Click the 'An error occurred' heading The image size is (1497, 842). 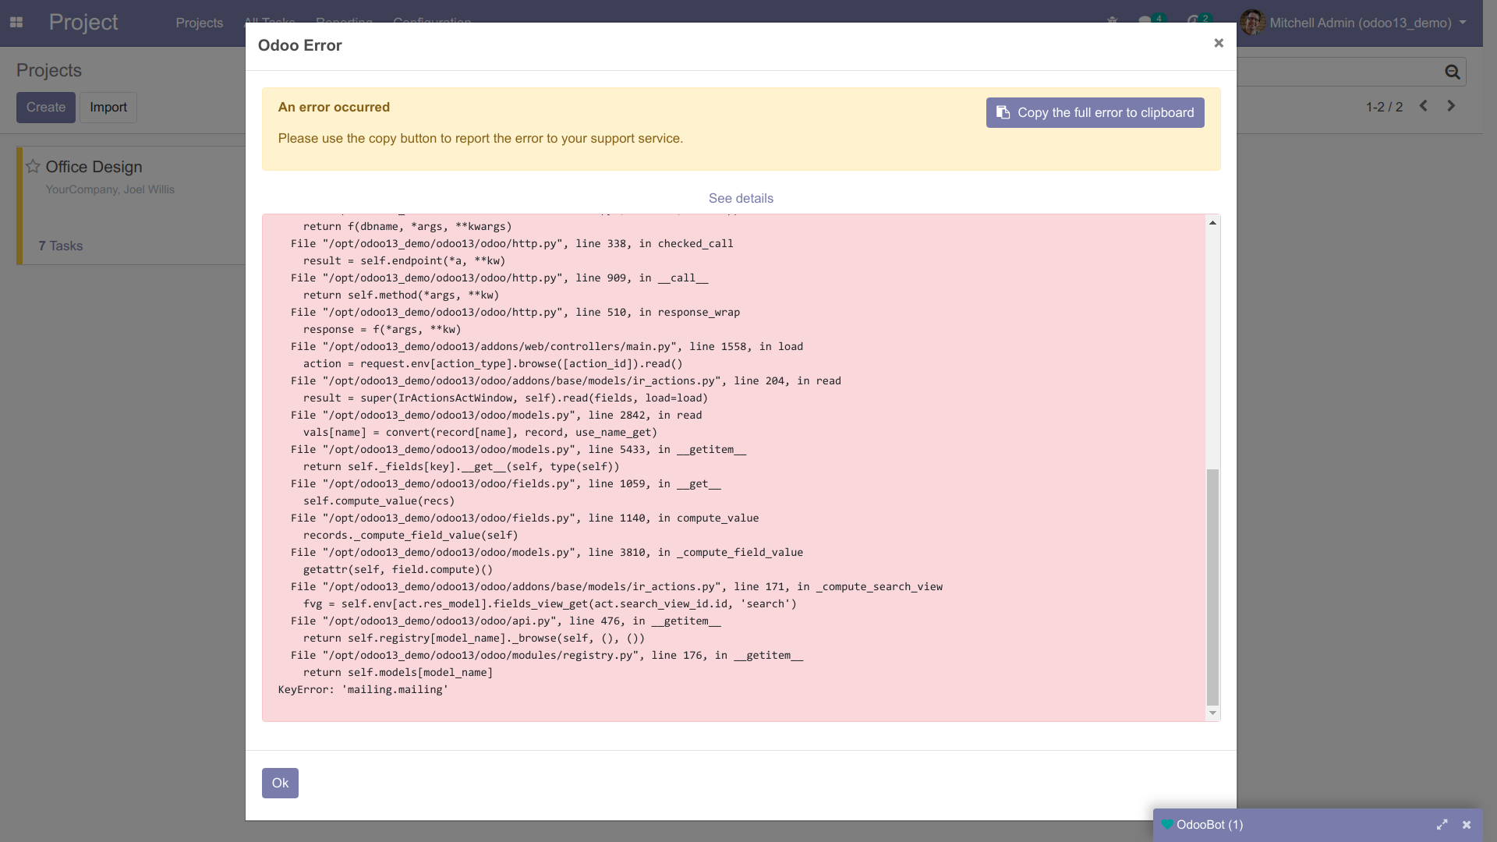[334, 108]
